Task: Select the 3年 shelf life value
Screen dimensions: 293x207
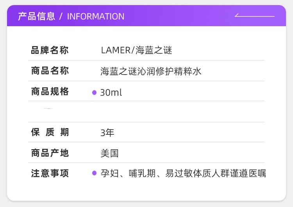Action: (107, 132)
